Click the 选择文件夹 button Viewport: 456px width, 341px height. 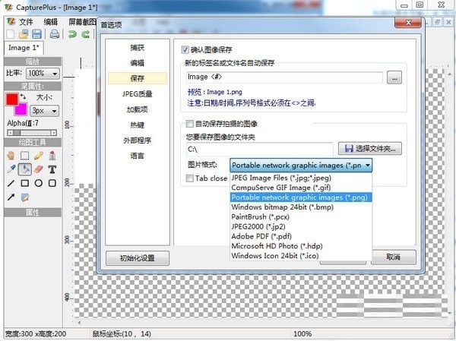[x=370, y=149]
